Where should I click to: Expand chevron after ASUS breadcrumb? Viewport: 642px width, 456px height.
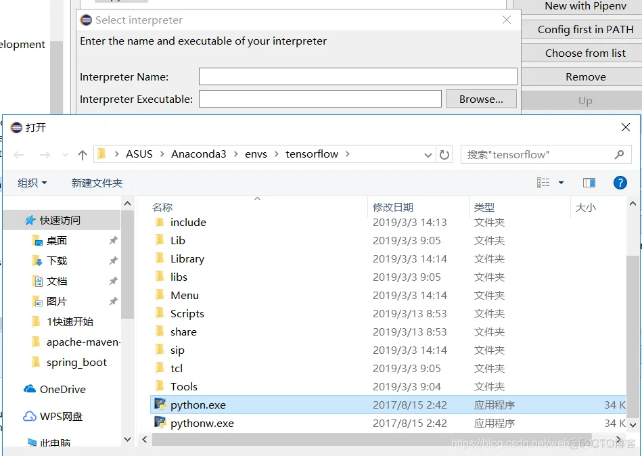(162, 154)
